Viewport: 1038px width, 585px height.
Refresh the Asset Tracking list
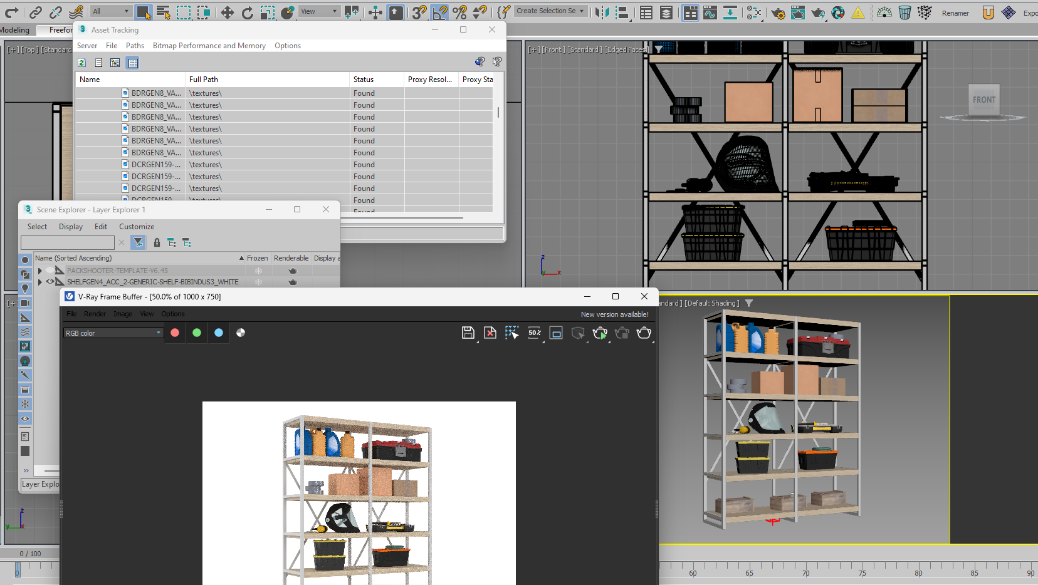tap(81, 63)
